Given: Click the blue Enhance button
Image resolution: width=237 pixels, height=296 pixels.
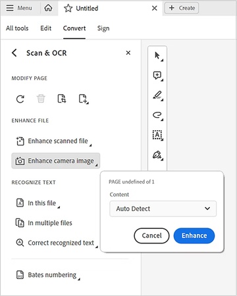Looking at the screenshot, I should click(x=194, y=235).
